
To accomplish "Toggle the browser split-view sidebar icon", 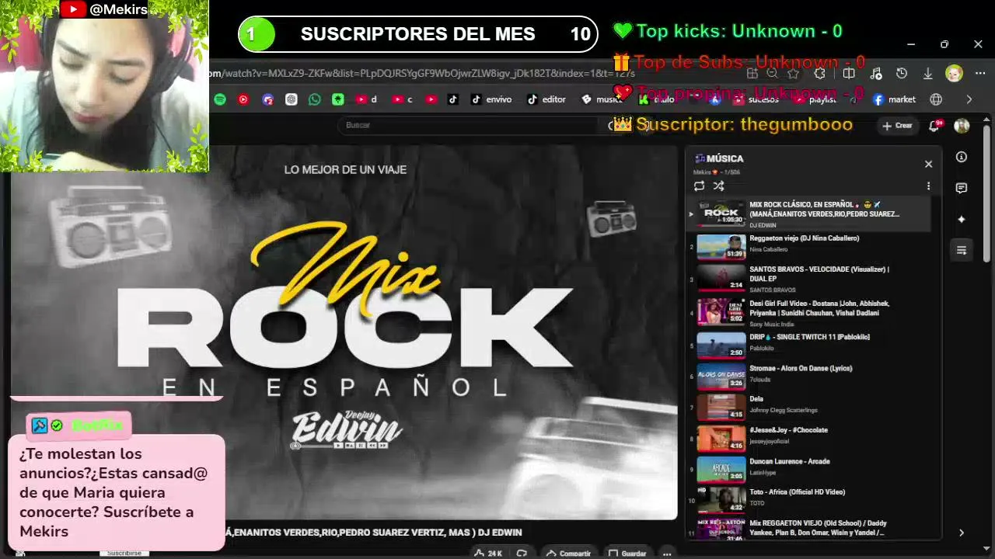I will pyautogui.click(x=849, y=74).
